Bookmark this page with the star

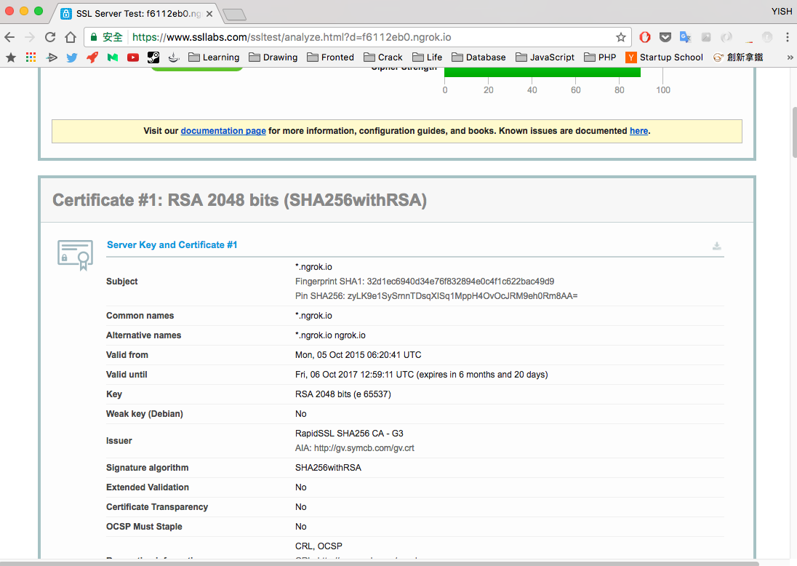(x=620, y=37)
